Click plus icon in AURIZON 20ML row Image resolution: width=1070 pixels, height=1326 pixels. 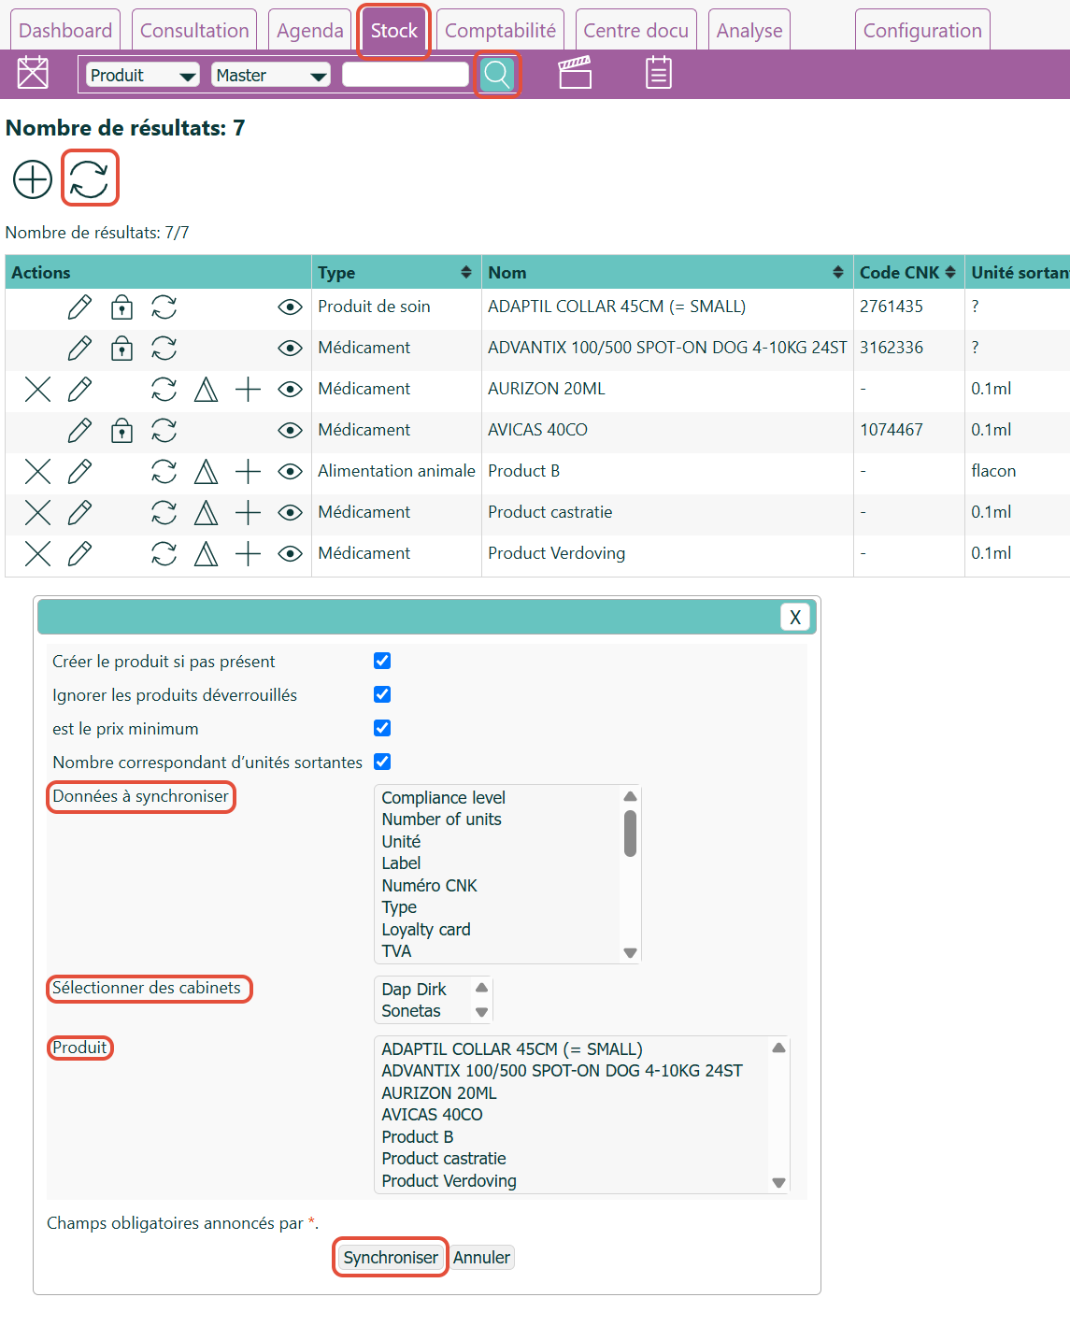click(248, 390)
